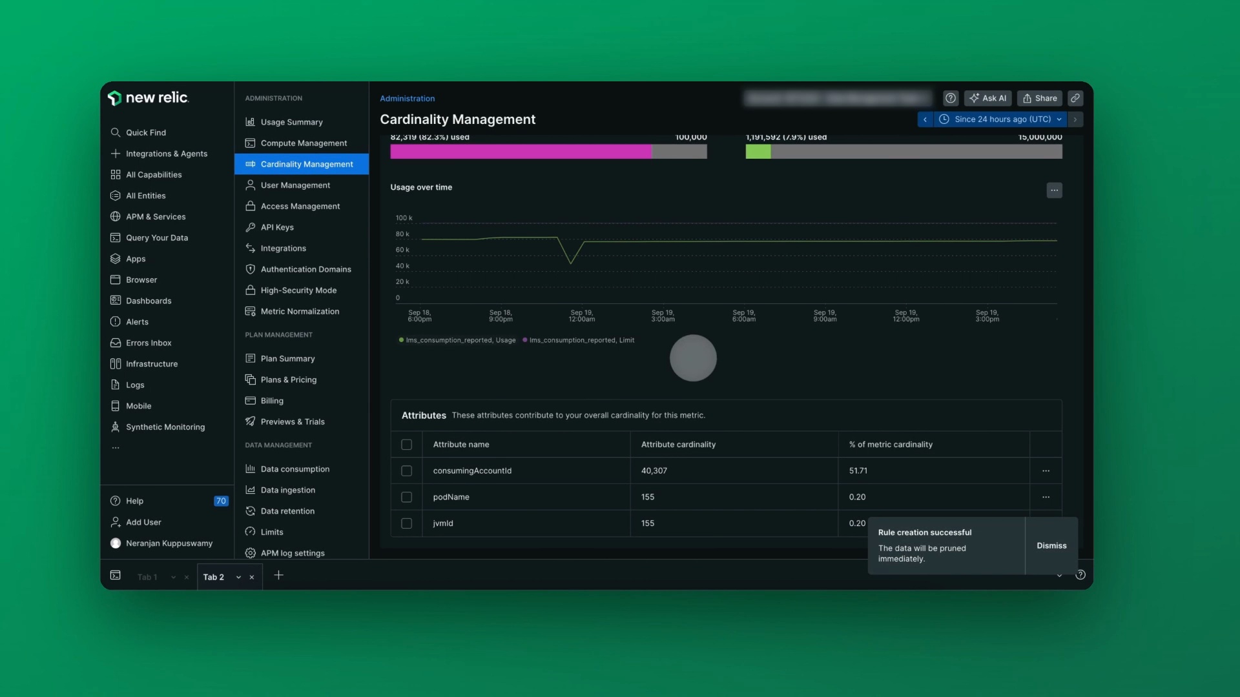Open the Since 24 hours ago time picker

click(x=1002, y=119)
